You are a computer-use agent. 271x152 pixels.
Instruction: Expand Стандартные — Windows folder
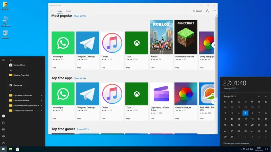coord(26,111)
